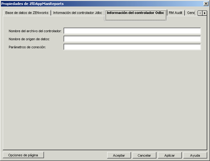Click the Nombre del archivo del controlador label
Viewport: 210px width, 161px height.
[35, 31]
